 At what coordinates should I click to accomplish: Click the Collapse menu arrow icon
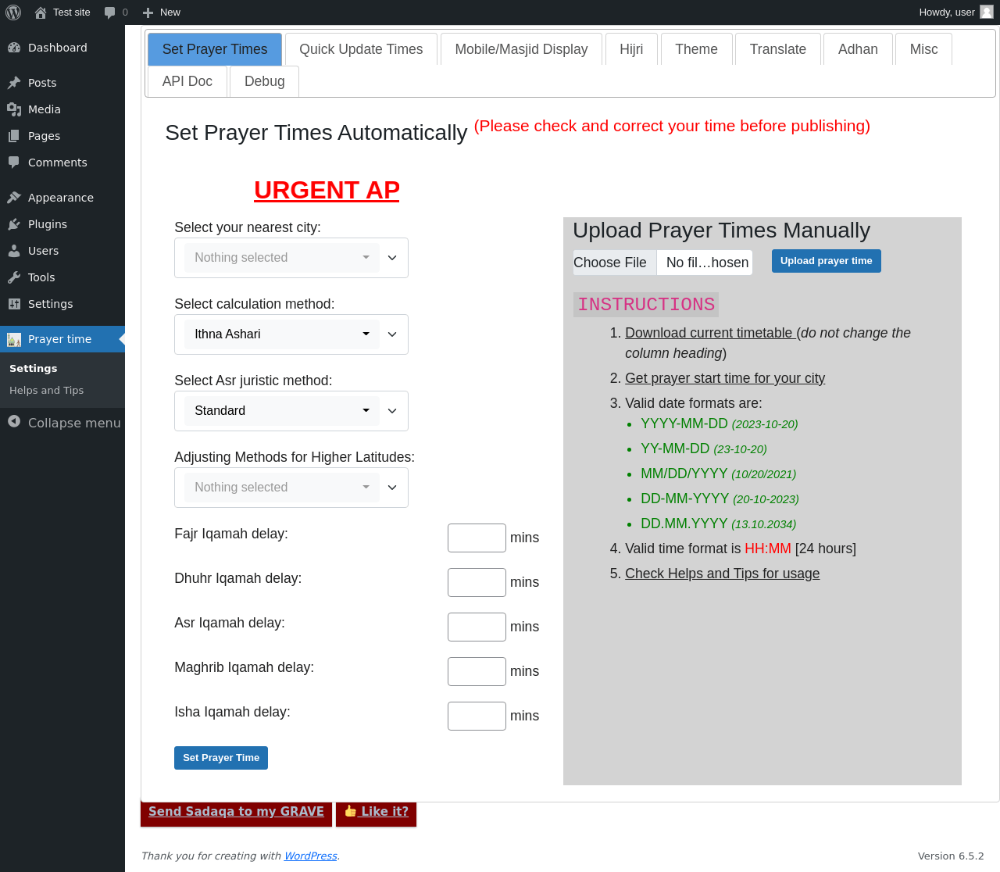point(14,422)
